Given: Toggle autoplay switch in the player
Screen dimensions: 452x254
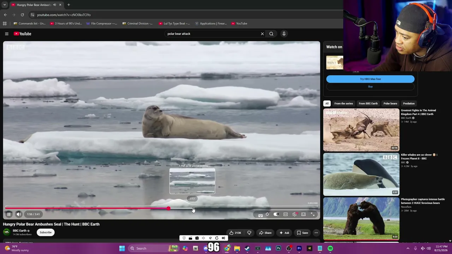Looking at the screenshot, I should 276,214.
